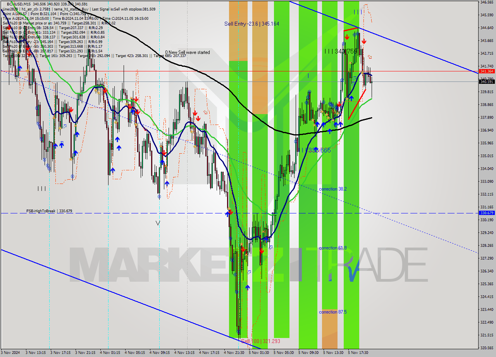Viewport: 496px width, 357px height.
Task: Click the line with R/R:1.54
Action: (x=52, y=51)
